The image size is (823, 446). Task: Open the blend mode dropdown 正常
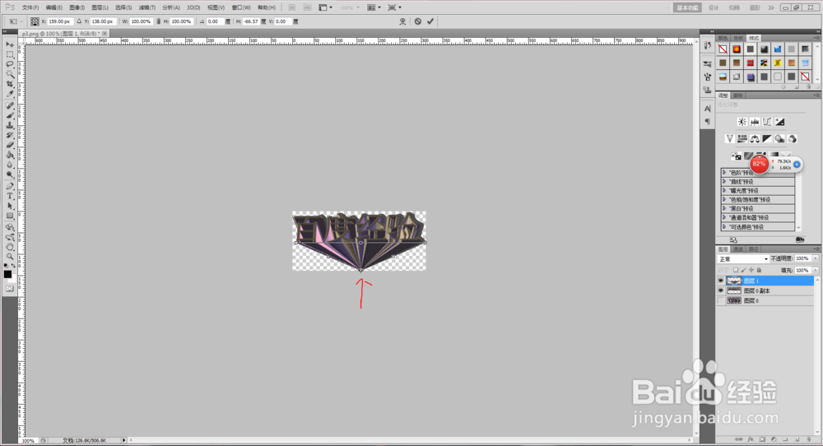(743, 259)
